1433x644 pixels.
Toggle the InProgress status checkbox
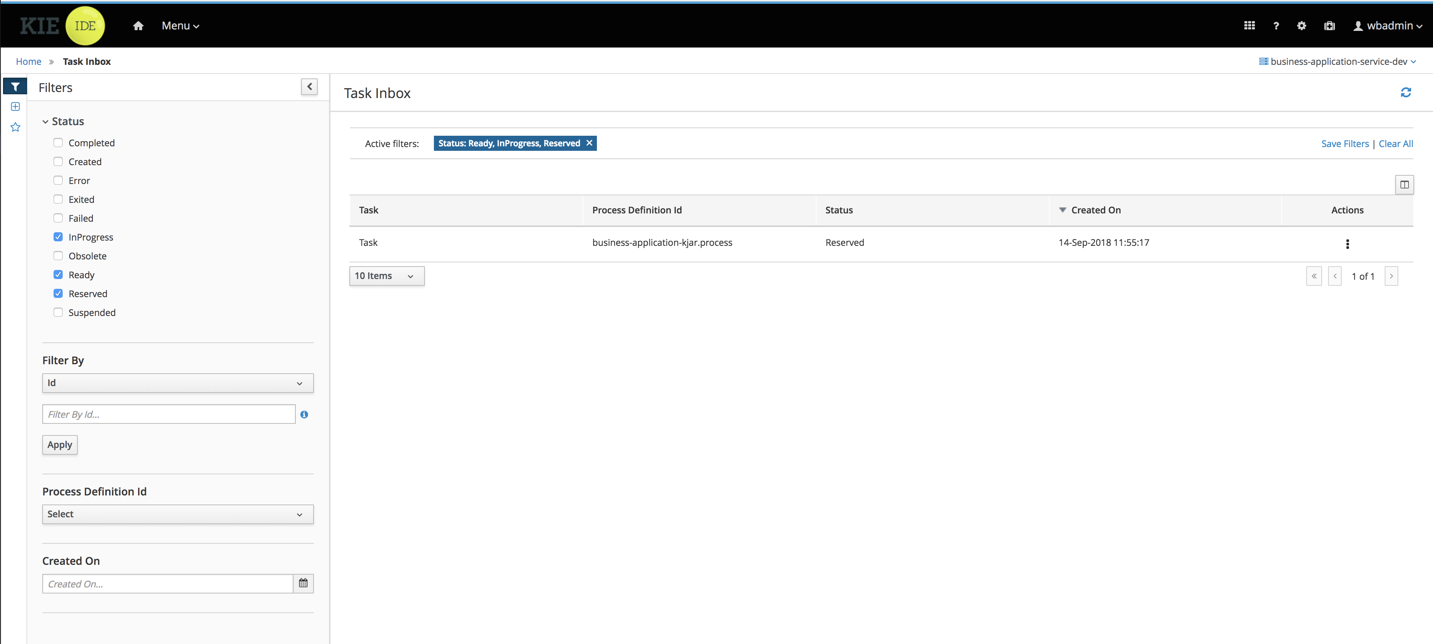tap(58, 236)
